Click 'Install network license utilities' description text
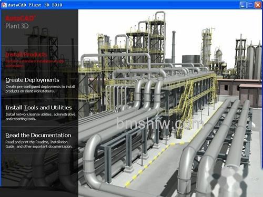The height and width of the screenshot is (197, 263). point(41,117)
